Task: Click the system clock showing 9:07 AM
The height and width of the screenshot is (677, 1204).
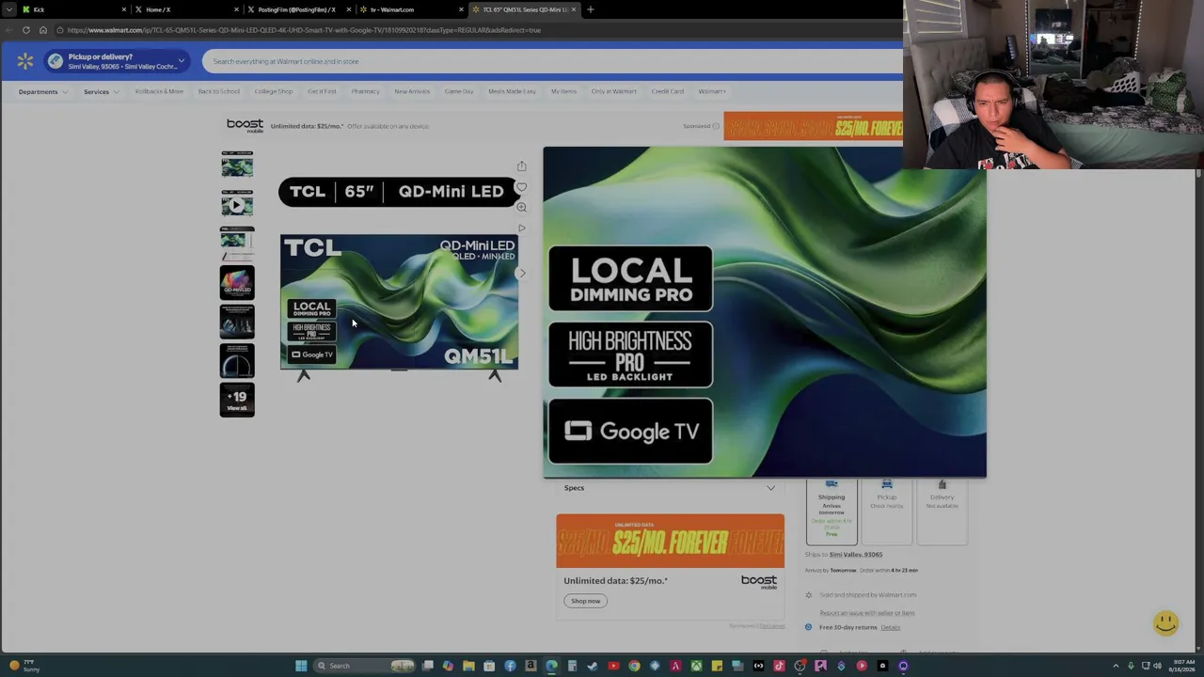Action: pos(1182,666)
